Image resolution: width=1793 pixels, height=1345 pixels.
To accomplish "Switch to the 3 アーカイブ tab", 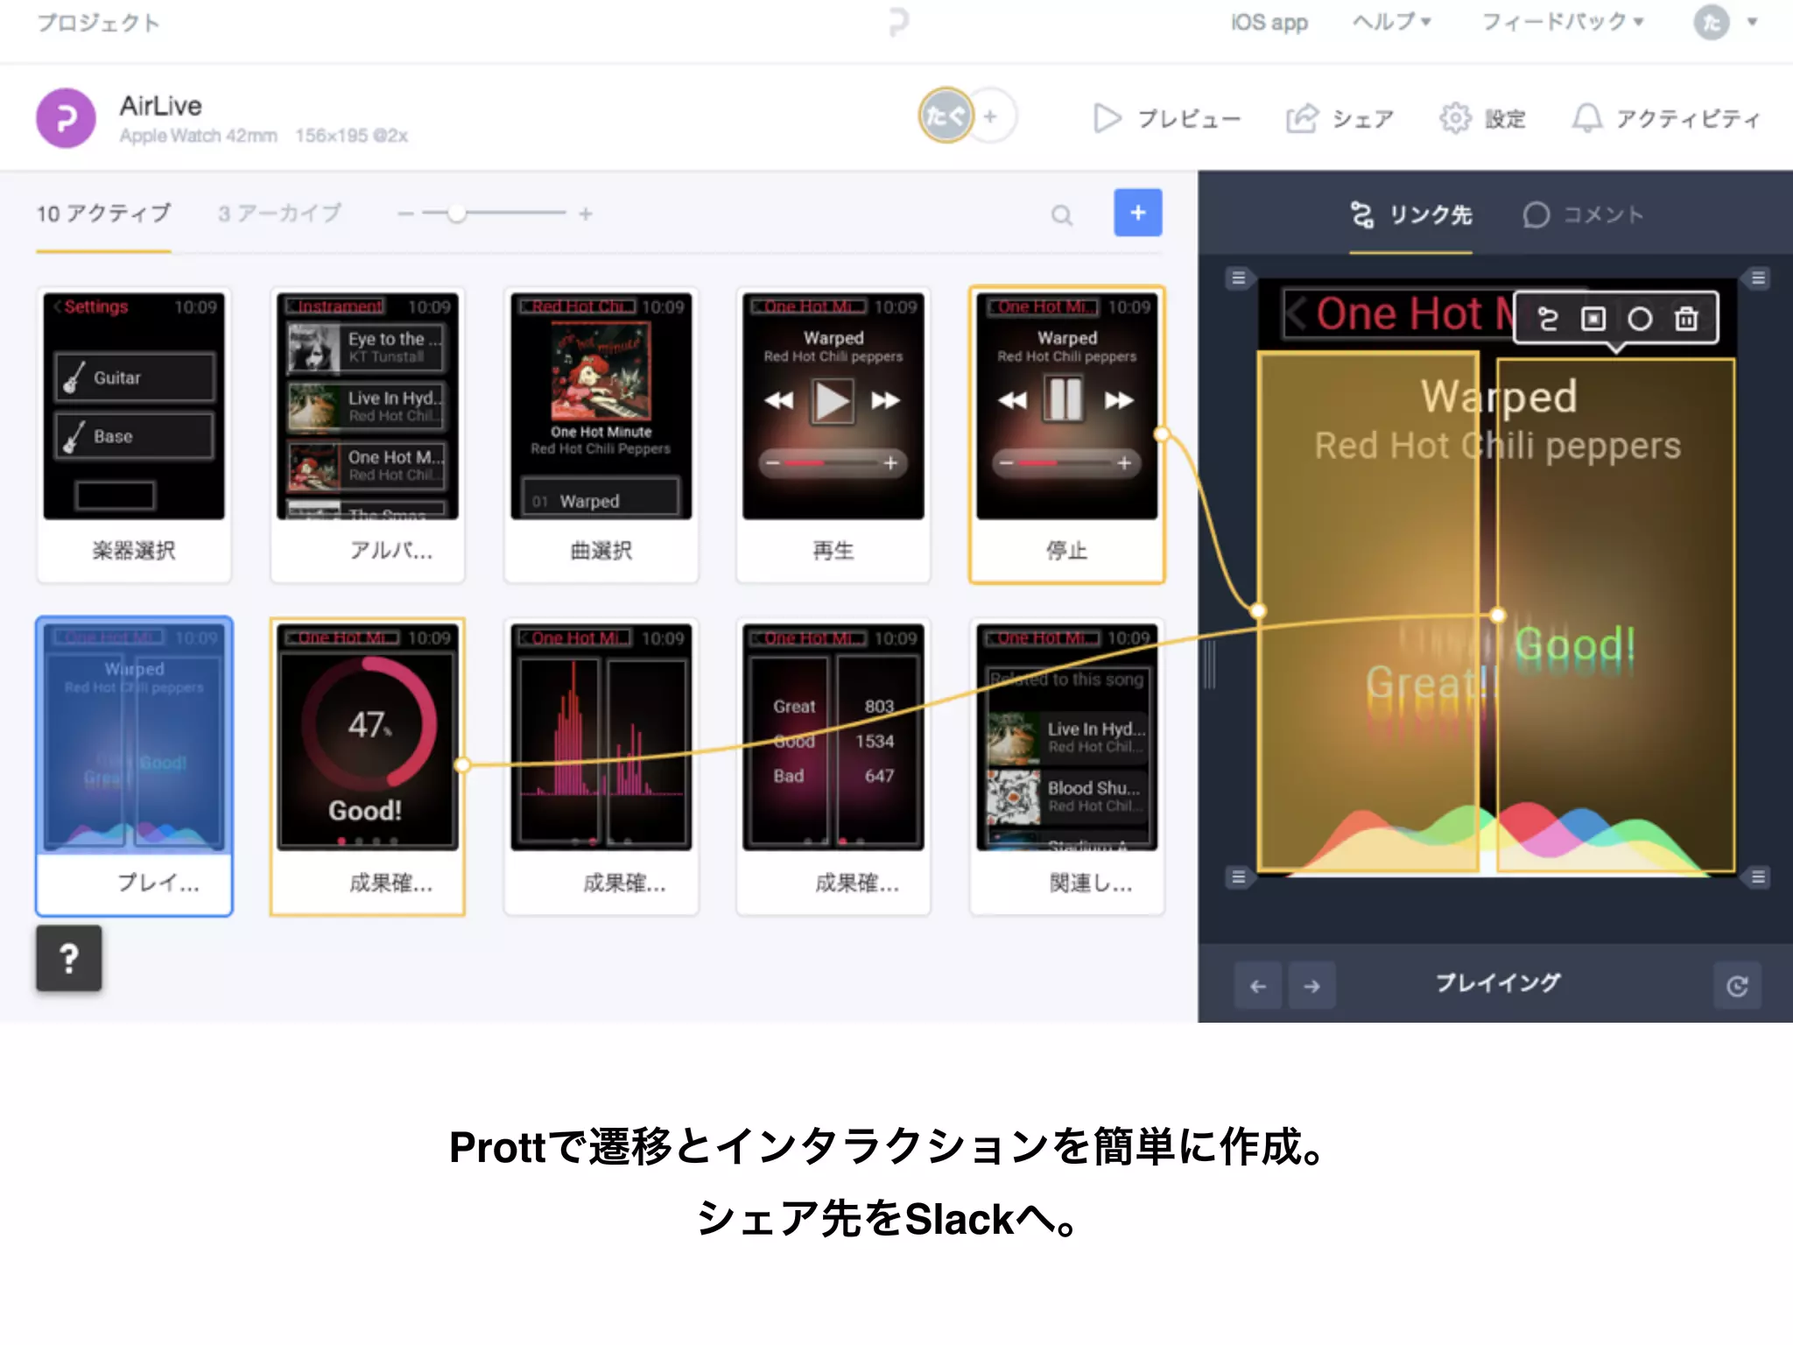I will click(x=279, y=214).
